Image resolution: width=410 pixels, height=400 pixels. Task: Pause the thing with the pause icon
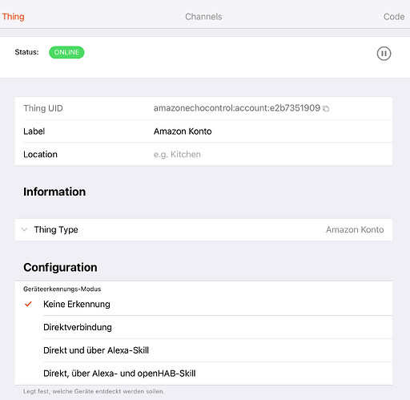384,54
